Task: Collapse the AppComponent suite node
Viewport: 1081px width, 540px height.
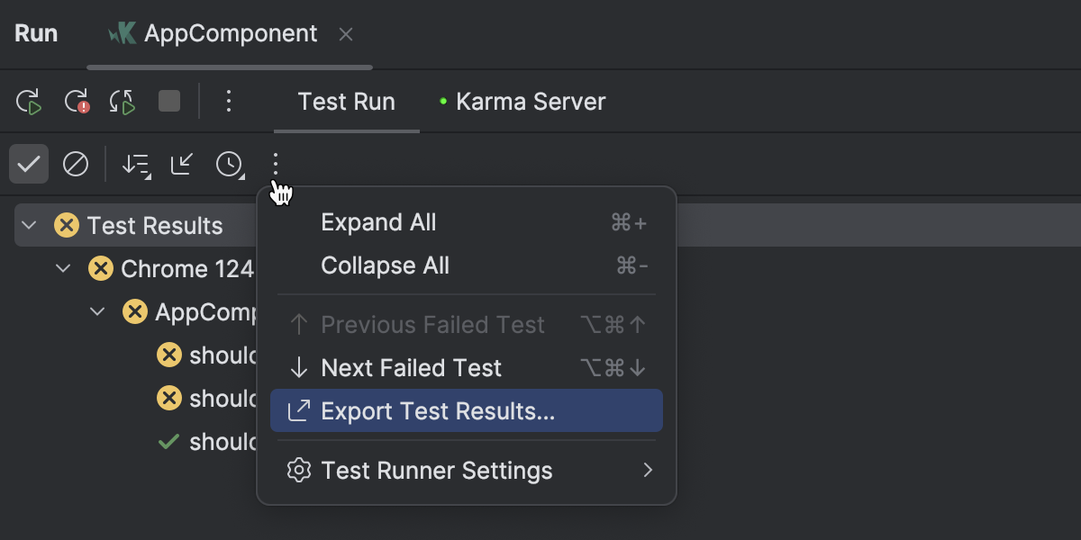Action: coord(97,311)
